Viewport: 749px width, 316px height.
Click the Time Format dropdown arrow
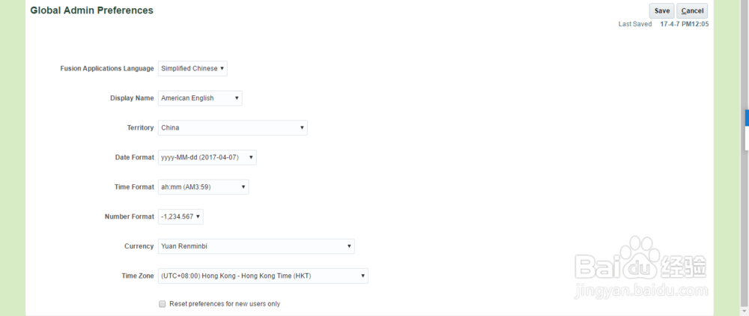243,187
